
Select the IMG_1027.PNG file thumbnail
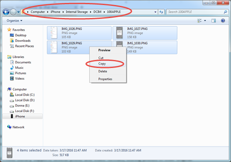tap(119, 33)
